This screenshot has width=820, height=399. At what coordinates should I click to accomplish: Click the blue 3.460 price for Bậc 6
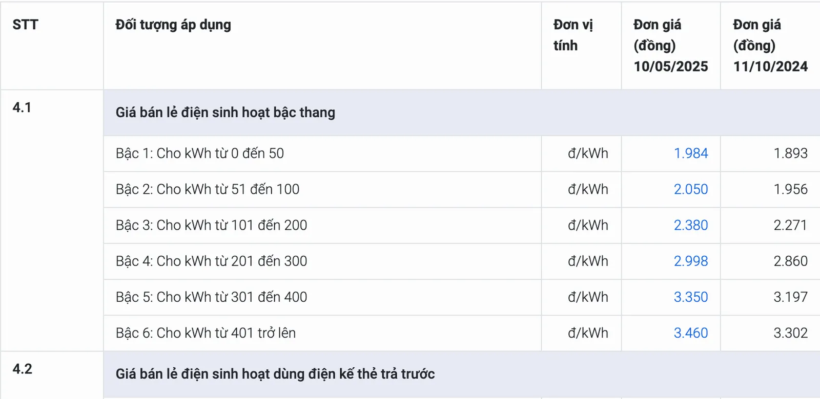[690, 333]
